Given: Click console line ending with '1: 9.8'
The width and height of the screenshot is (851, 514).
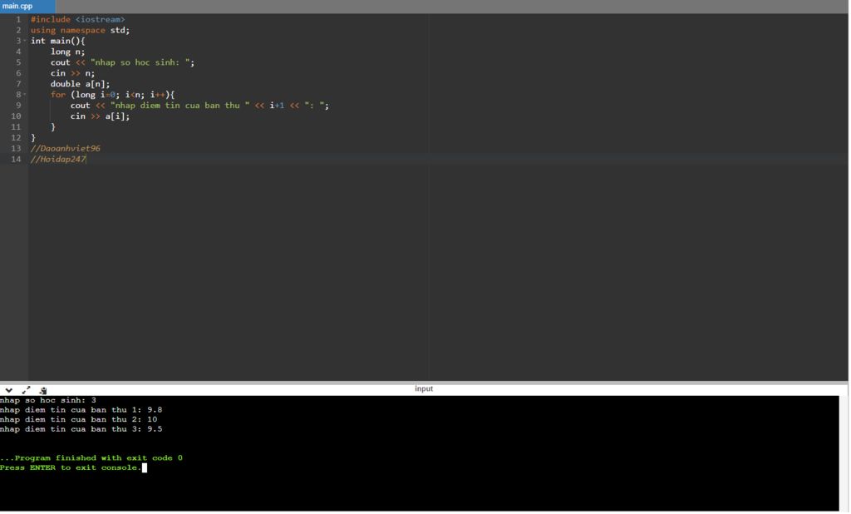Looking at the screenshot, I should 81,410.
